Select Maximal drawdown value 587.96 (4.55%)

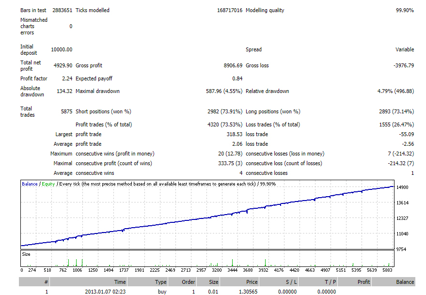[224, 91]
